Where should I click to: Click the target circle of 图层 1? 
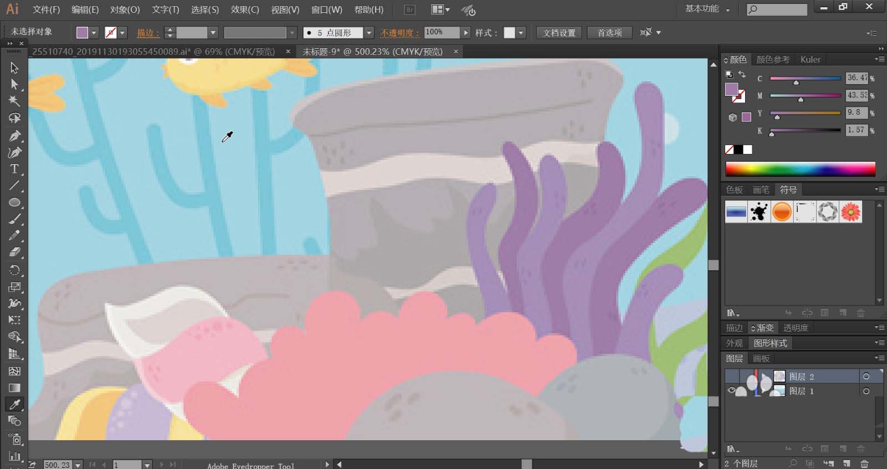tap(866, 391)
